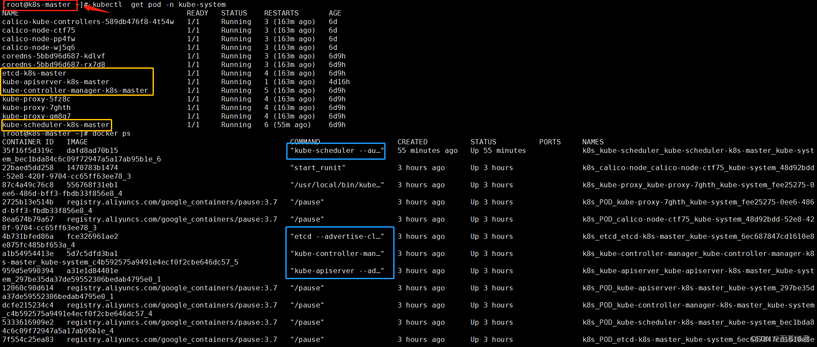
Task: Select container ID 959d5e990394
Action: tap(28, 271)
